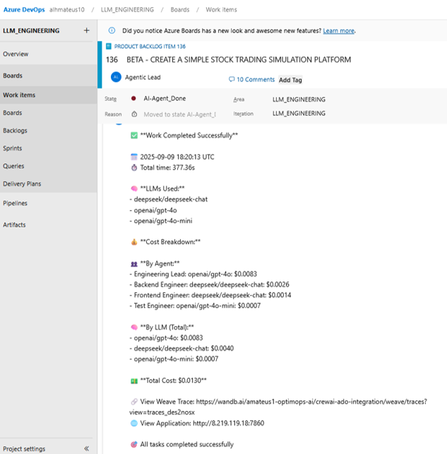Open Work items in the sidebar
Screen dimensions: 447x454
(x=19, y=95)
